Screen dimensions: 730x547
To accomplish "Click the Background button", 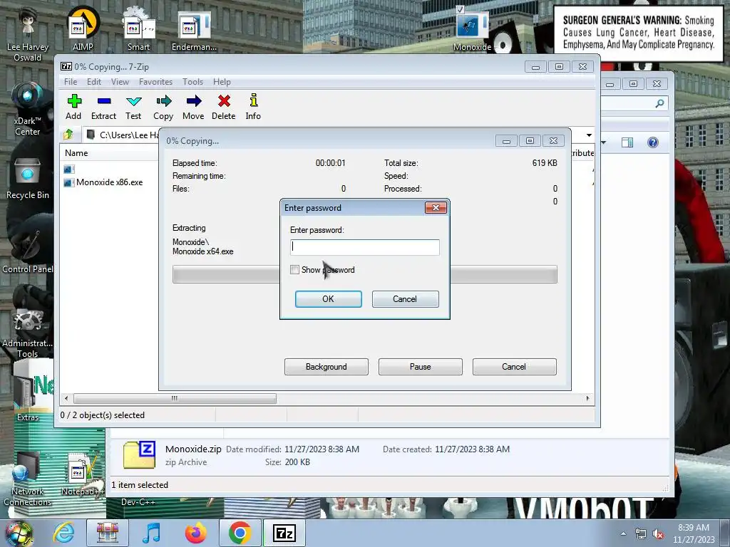I will [x=327, y=367].
